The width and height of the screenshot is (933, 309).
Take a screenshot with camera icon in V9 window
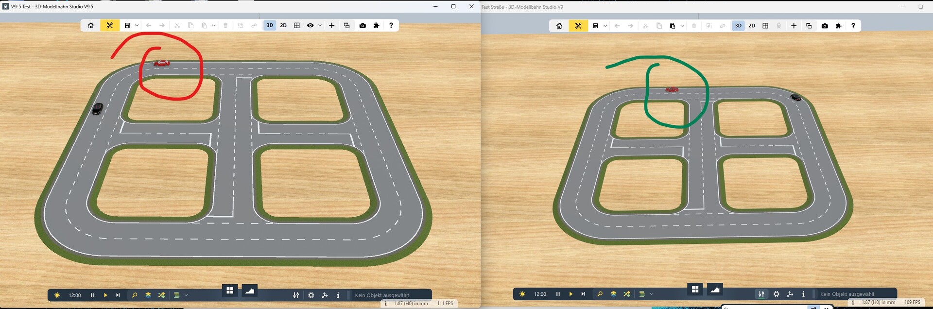(x=825, y=26)
